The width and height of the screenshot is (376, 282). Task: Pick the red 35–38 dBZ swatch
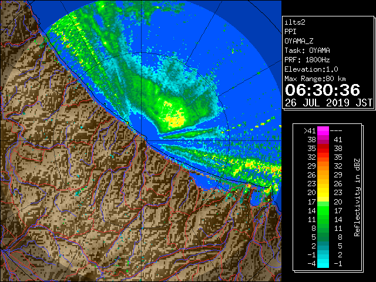[x=323, y=149]
